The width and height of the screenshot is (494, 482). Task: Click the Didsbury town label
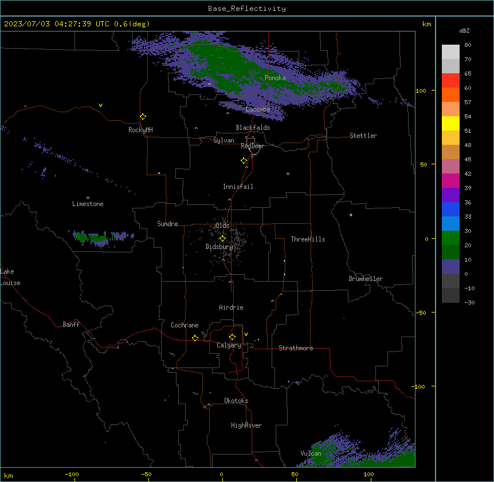(219, 247)
